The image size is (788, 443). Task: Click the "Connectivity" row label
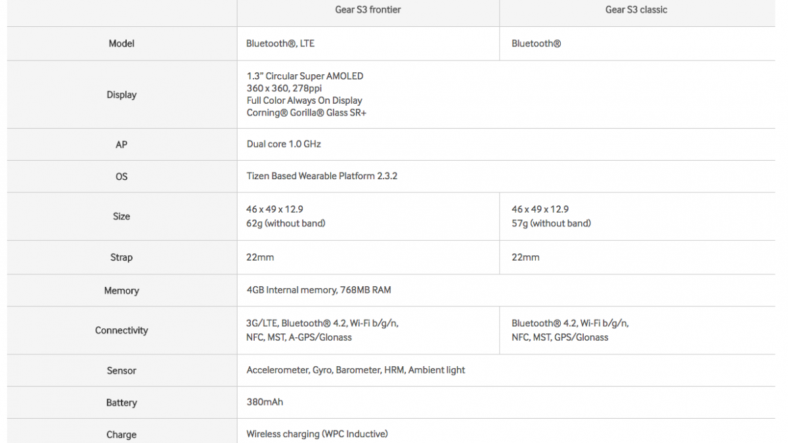(x=121, y=330)
